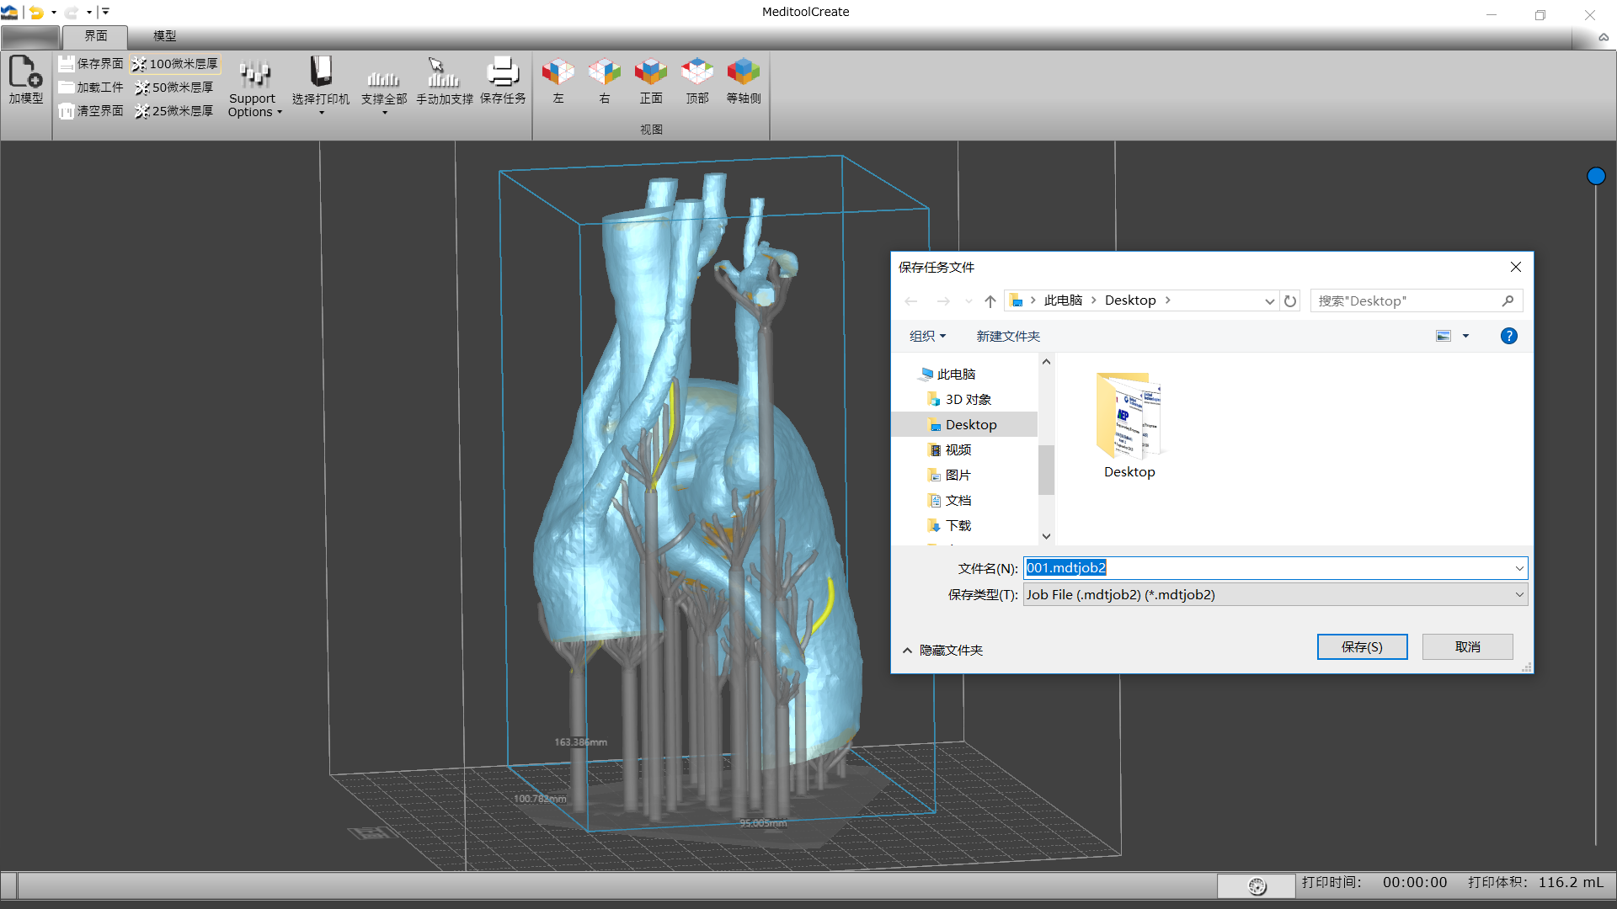Image resolution: width=1617 pixels, height=909 pixels.
Task: Select 25微米层厚 layer thickness option
Action: [175, 111]
